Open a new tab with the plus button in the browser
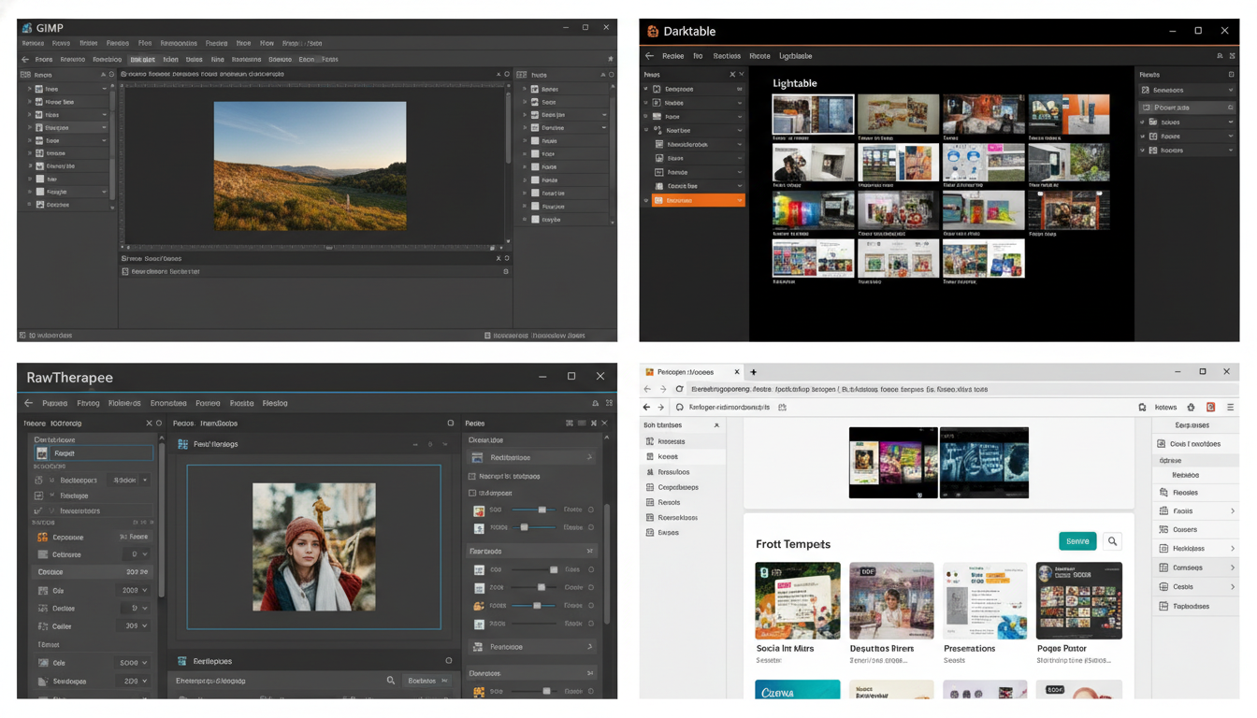This screenshot has width=1257, height=718. pyautogui.click(x=754, y=372)
